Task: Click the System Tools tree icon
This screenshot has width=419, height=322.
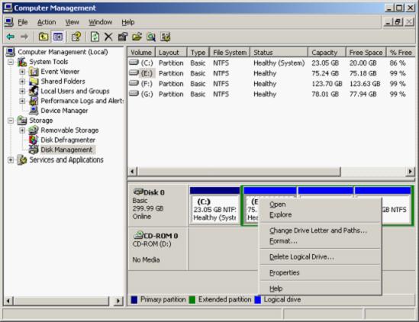Action: (x=22, y=62)
